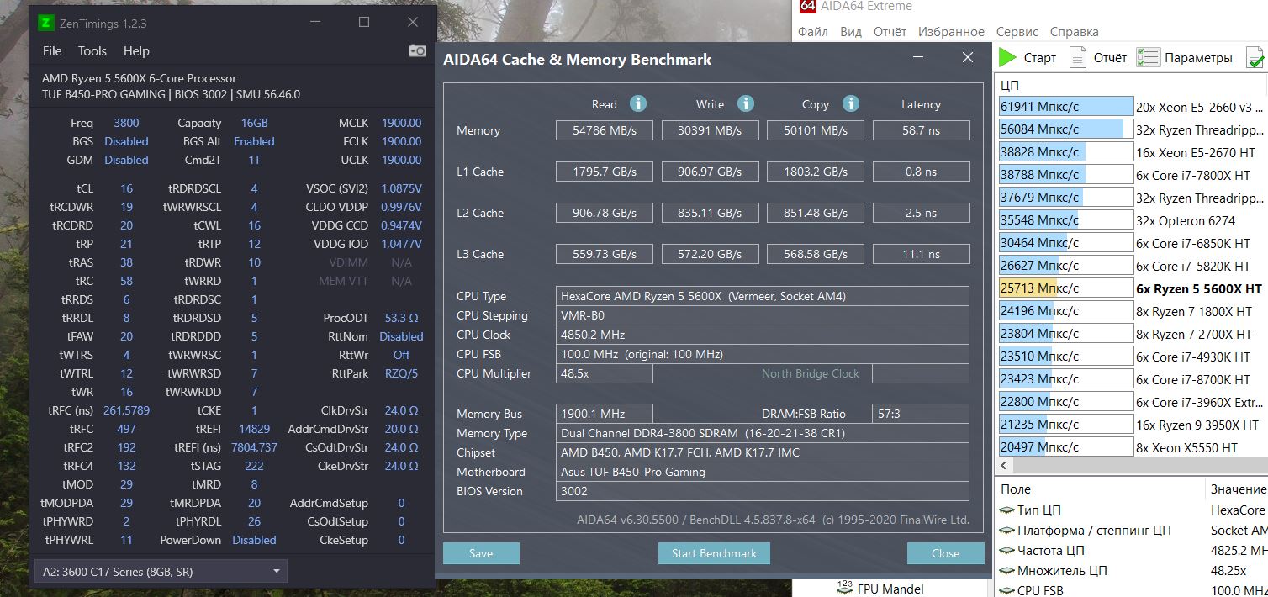Screen dimensions: 1268x597
Task: Click the ZenTimings green Z app icon
Action: click(x=46, y=23)
